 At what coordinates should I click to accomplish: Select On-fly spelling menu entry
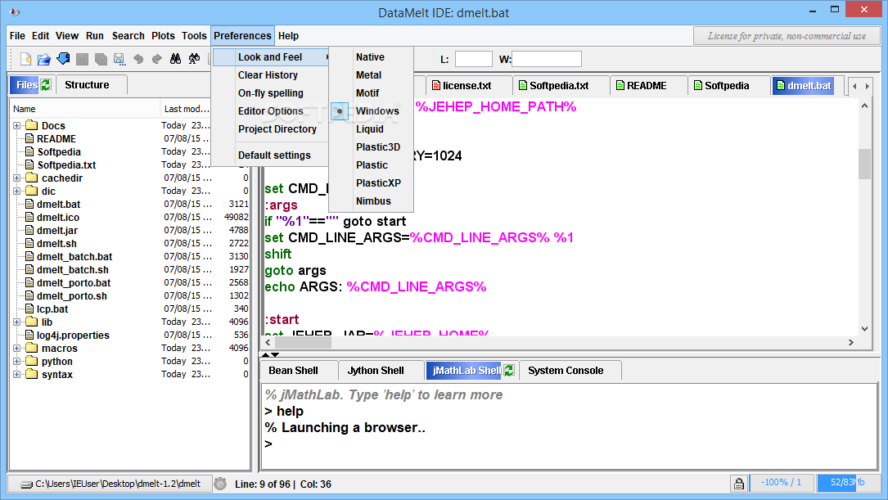point(271,93)
